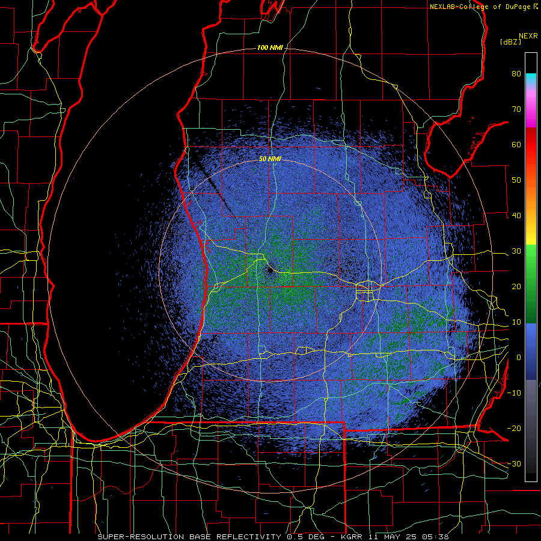Click the positive 20 value on the dBZ scale
The height and width of the screenshot is (541, 541).
(516, 287)
